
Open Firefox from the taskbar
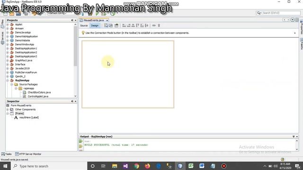point(147,166)
